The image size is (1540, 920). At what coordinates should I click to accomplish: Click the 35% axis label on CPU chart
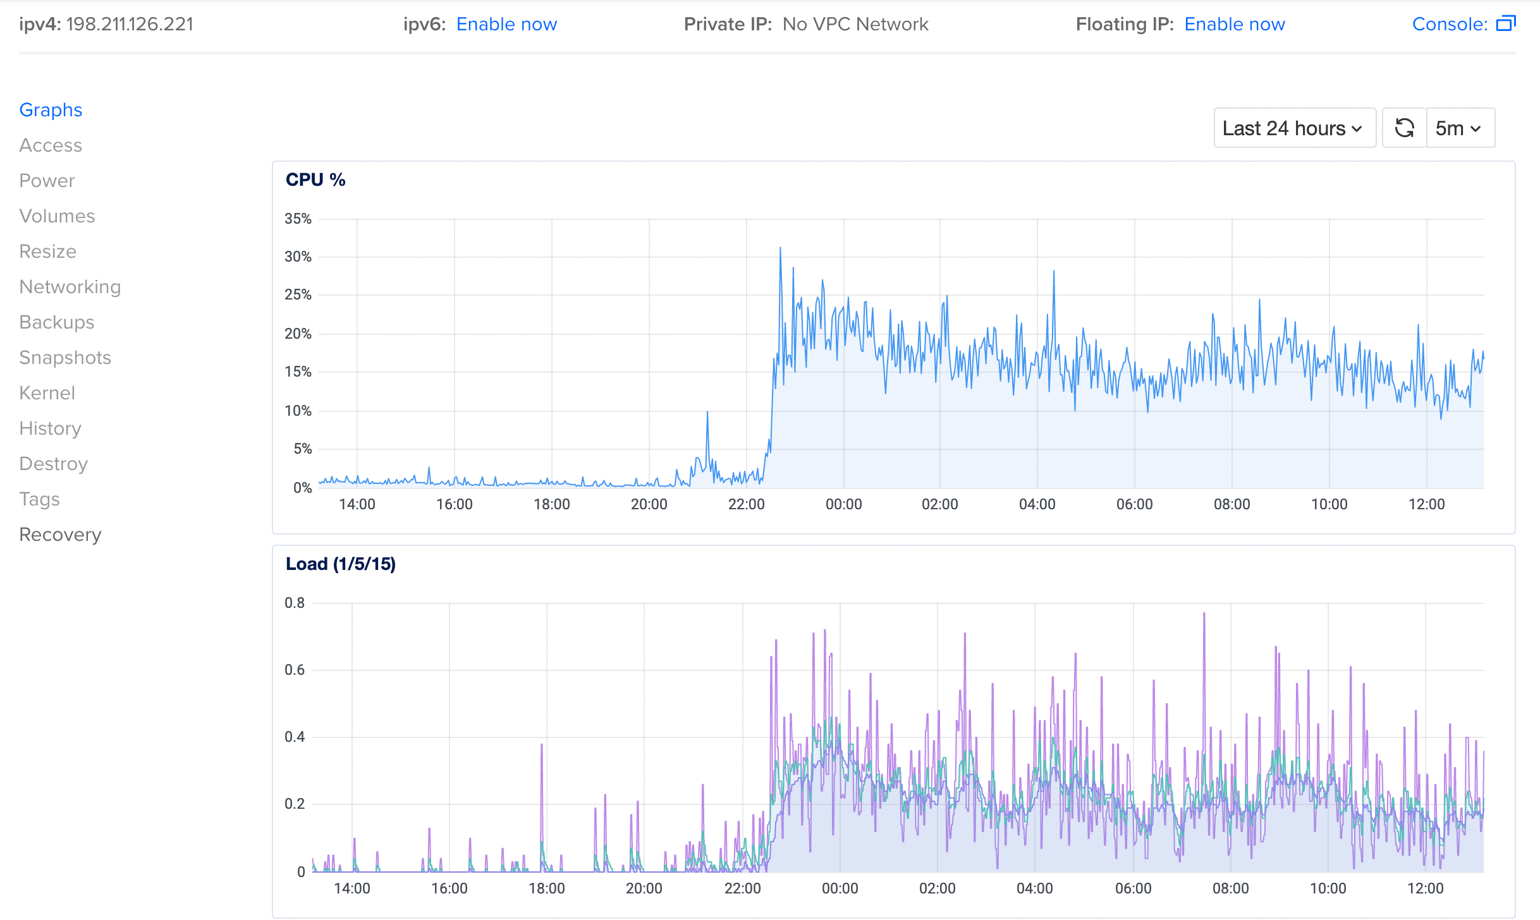point(298,219)
